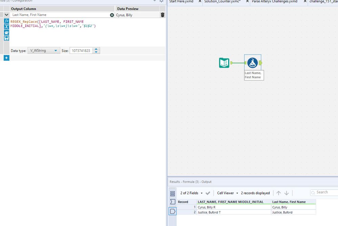Close the Solution_Counter.yxmc tab
Viewport: 338px width, 226px height.
247,1
